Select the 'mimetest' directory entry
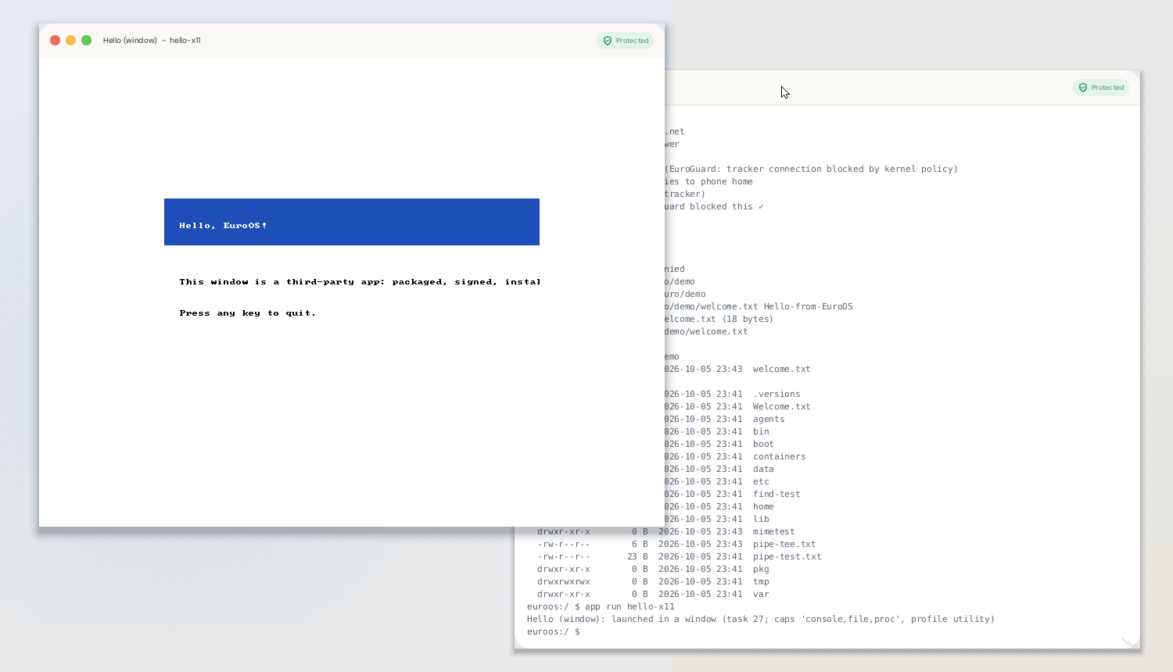The height and width of the screenshot is (672, 1173). point(774,531)
